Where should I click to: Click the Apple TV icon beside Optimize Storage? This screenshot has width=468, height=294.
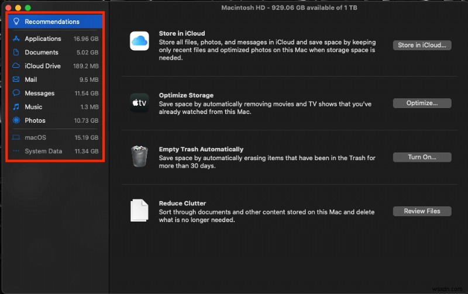(140, 103)
